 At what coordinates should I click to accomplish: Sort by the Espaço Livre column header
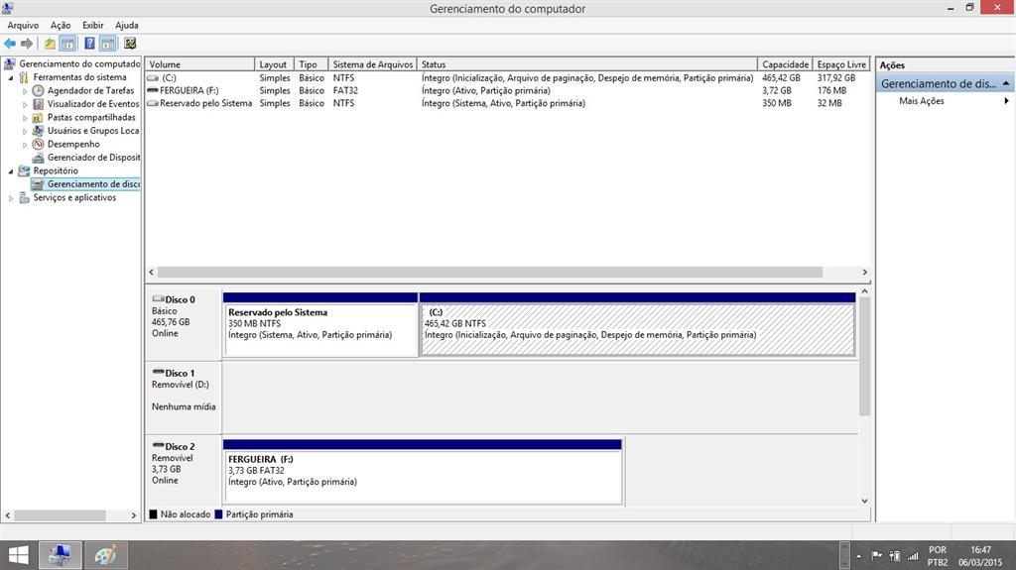pos(841,64)
